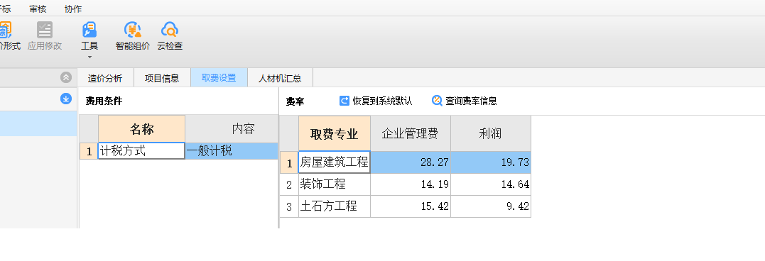Select row number 2 in rate table
Screen dimensions: 765x261
(289, 184)
